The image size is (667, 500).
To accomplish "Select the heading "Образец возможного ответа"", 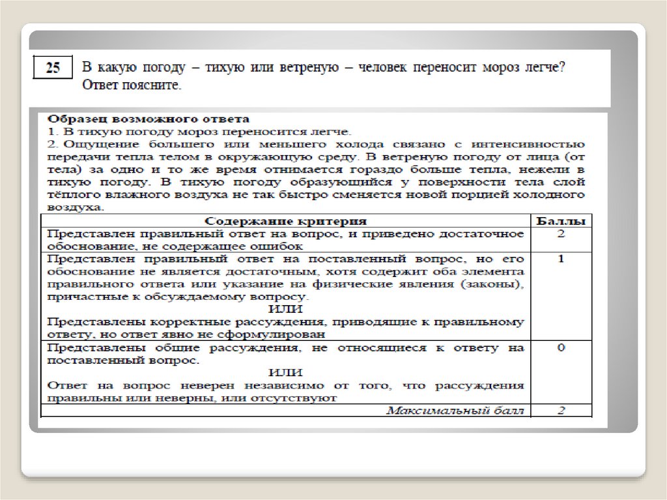I will click(x=147, y=120).
